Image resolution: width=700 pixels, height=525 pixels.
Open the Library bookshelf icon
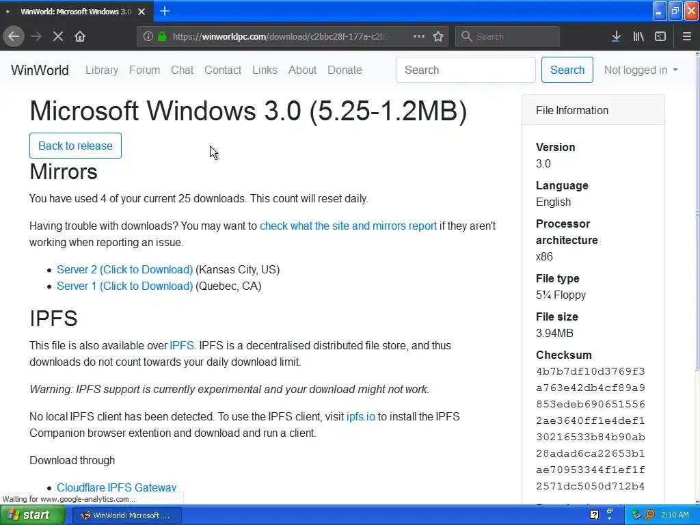(x=638, y=37)
